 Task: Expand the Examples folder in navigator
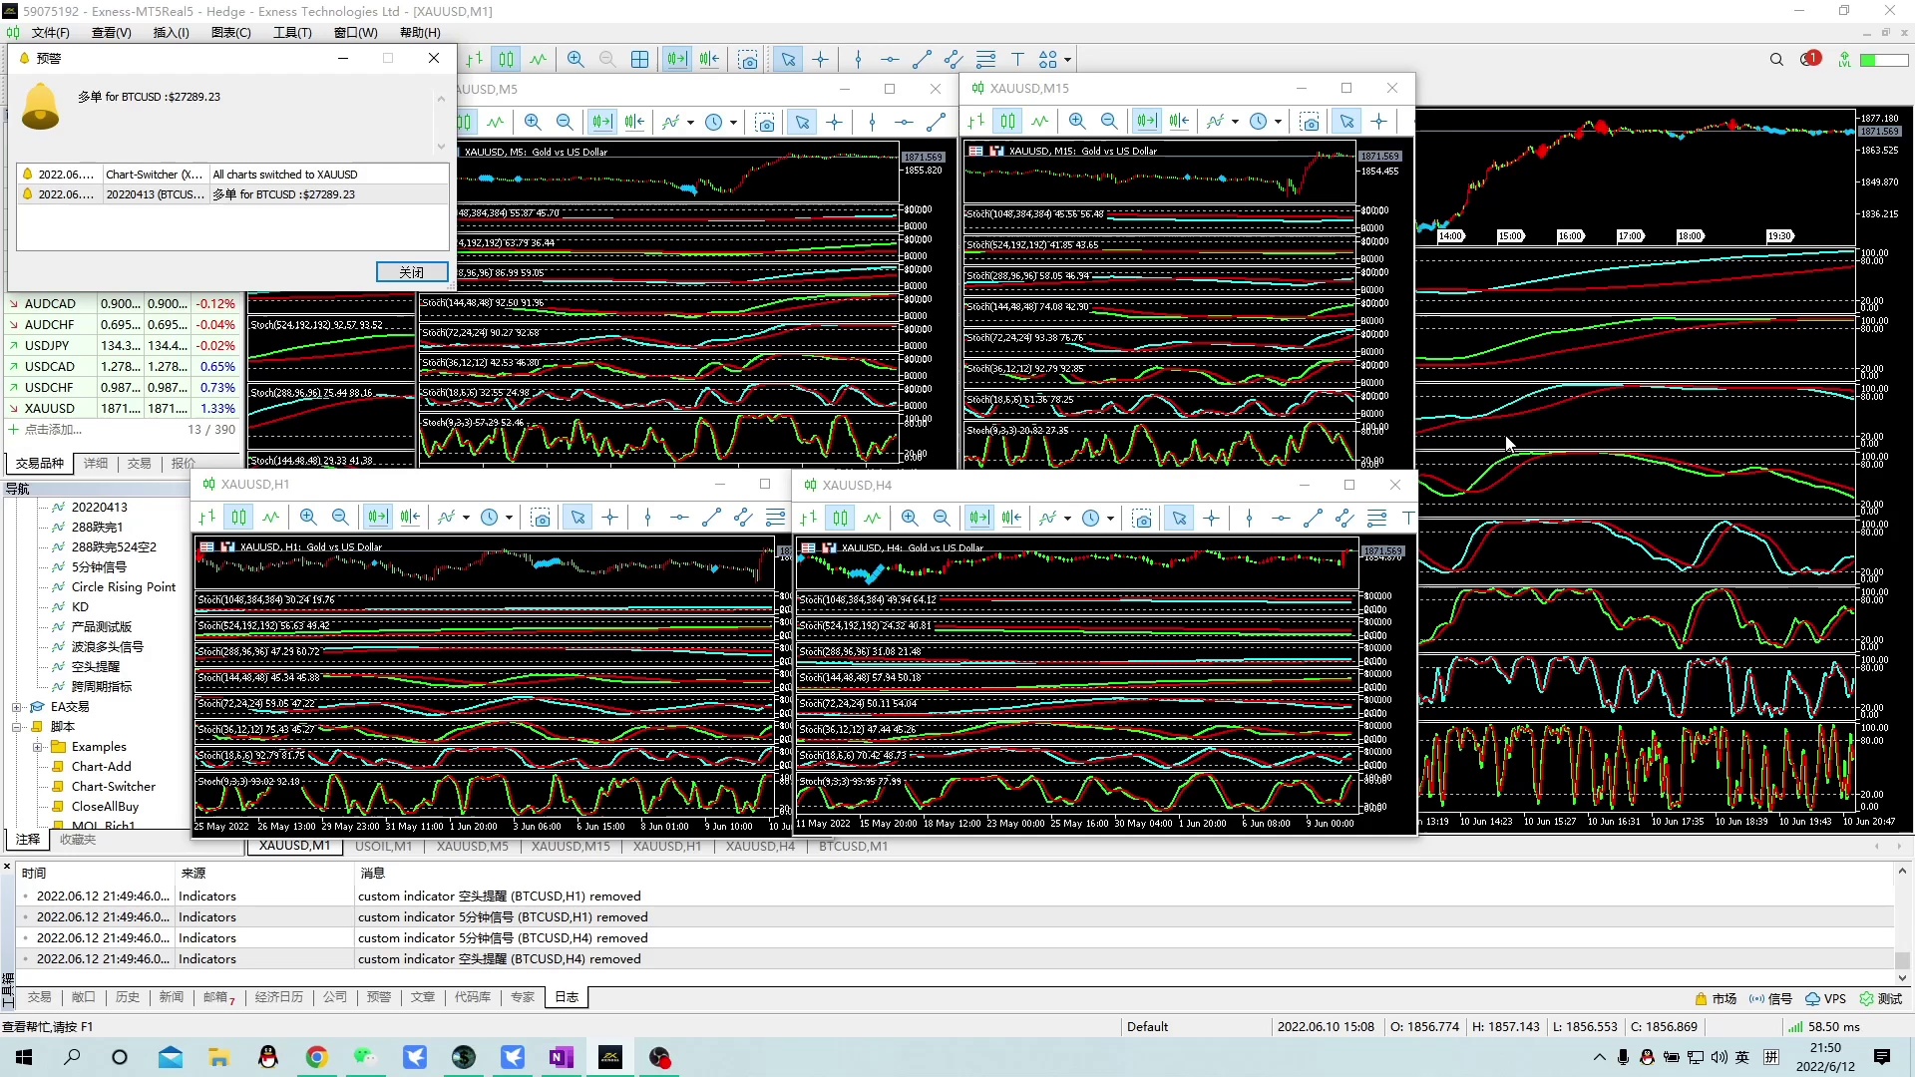pyautogui.click(x=37, y=747)
